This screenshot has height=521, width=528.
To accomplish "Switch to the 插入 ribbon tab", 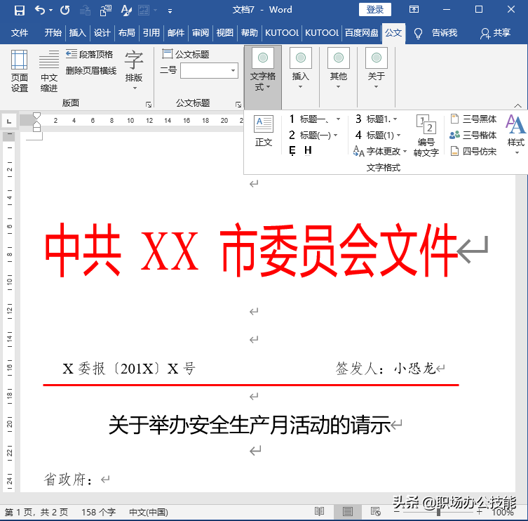I will pyautogui.click(x=77, y=33).
